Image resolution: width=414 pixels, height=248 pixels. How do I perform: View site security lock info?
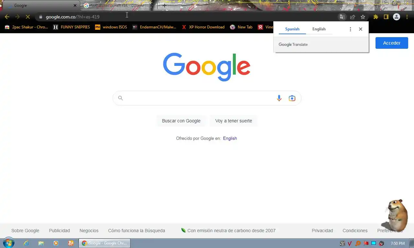pyautogui.click(x=40, y=17)
